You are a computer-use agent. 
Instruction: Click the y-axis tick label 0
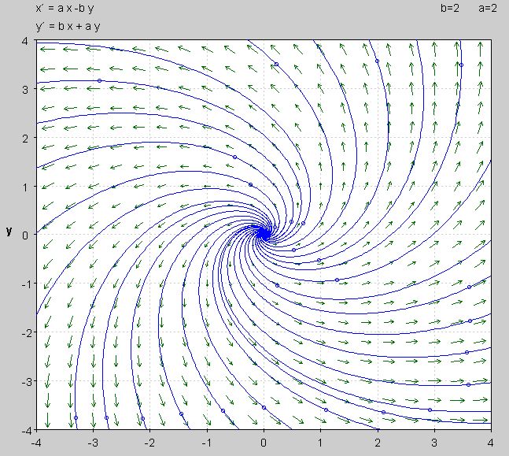26,235
